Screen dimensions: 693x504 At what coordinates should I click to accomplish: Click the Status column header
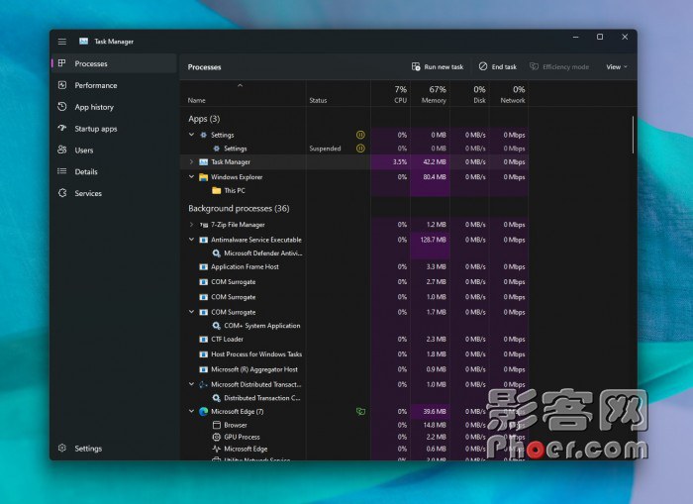[339, 94]
